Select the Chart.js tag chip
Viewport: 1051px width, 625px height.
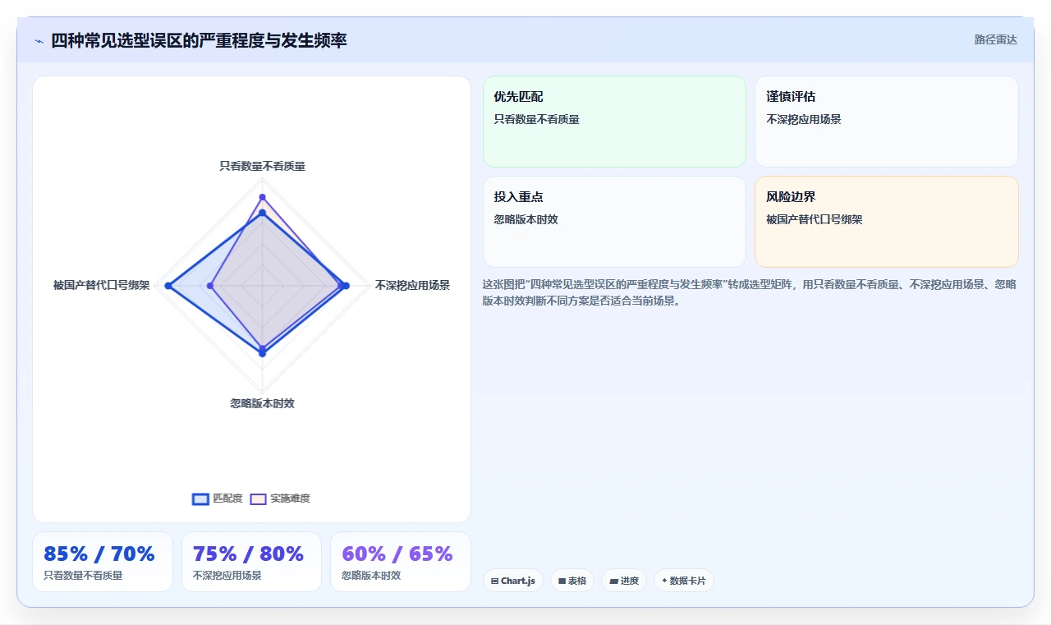click(x=513, y=581)
